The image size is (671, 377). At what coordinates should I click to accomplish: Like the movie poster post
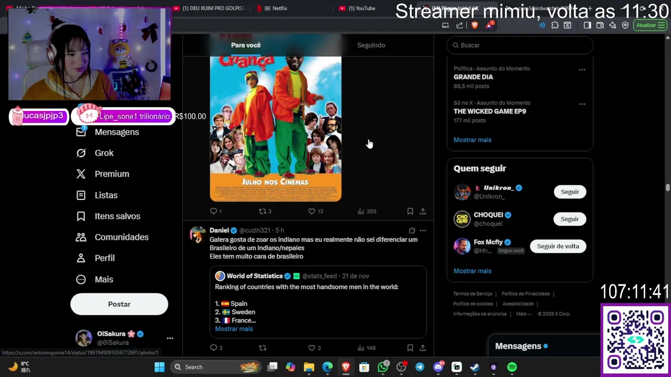pyautogui.click(x=315, y=212)
